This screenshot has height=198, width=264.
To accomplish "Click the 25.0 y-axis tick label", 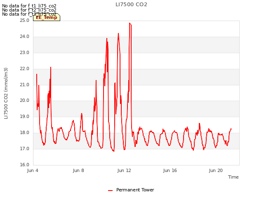I will click(25, 21).
